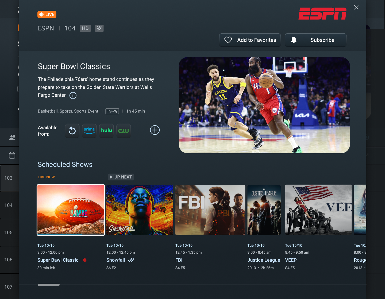Viewport: 385px width, 299px height.
Task: Expand more available sources with the plus icon
Action: [x=155, y=130]
